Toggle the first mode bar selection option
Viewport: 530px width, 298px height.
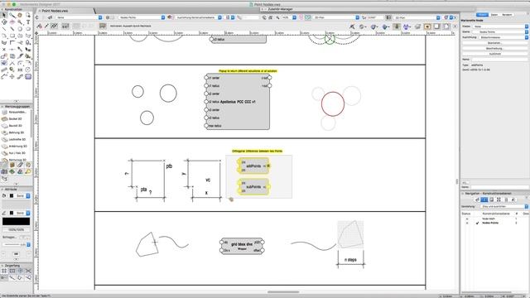tap(40, 26)
